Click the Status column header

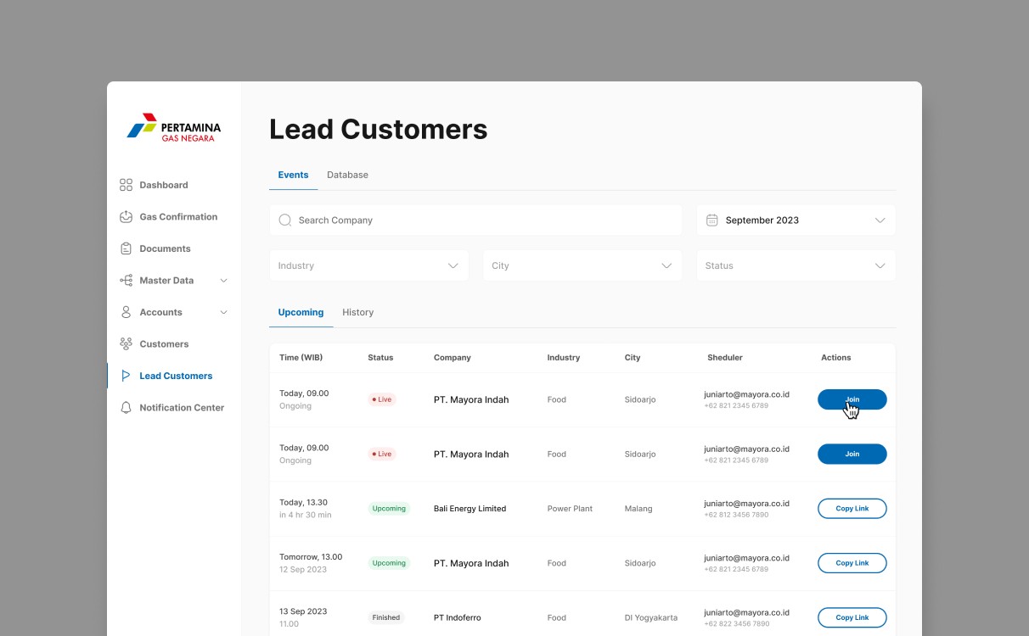click(x=380, y=358)
